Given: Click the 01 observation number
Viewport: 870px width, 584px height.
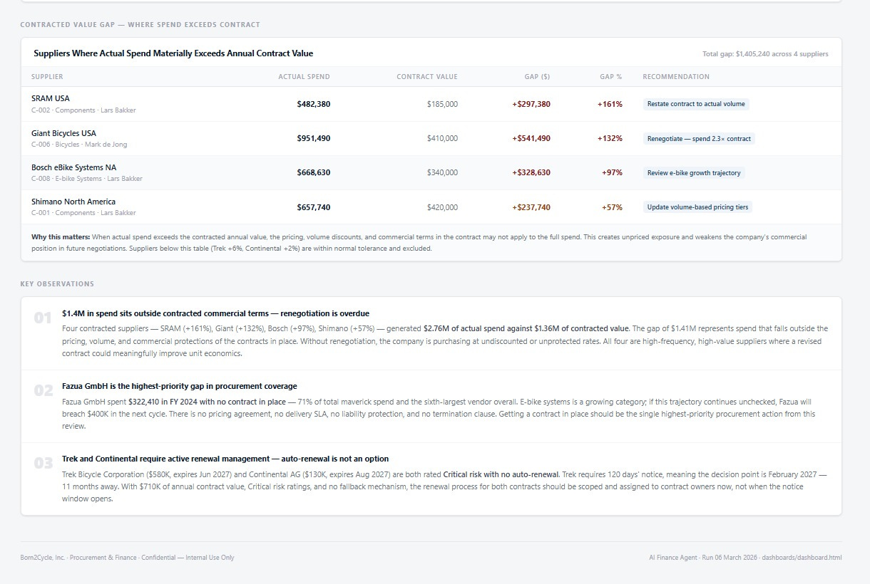Looking at the screenshot, I should [x=43, y=318].
